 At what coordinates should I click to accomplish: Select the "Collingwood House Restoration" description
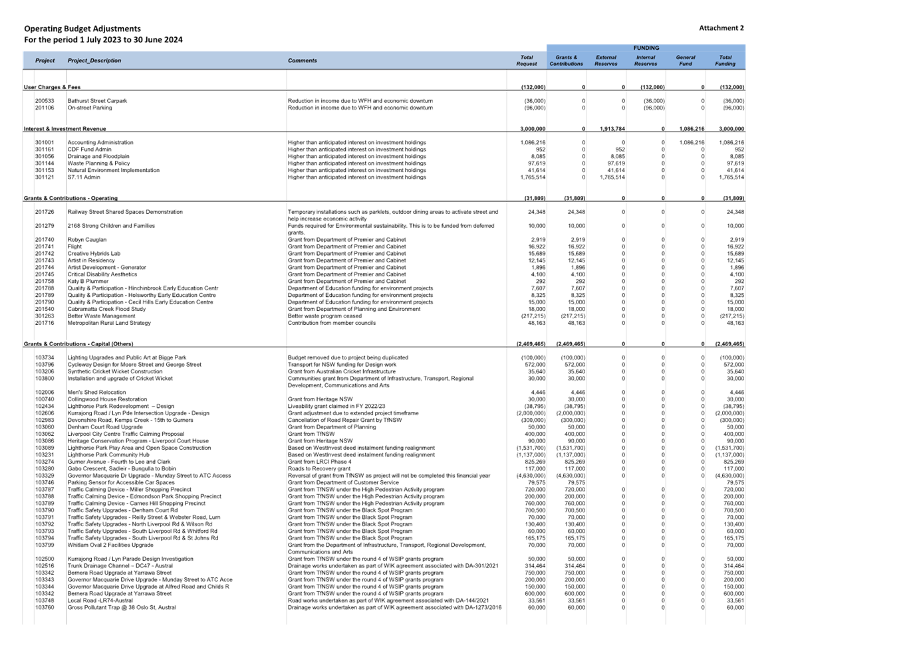(107, 399)
